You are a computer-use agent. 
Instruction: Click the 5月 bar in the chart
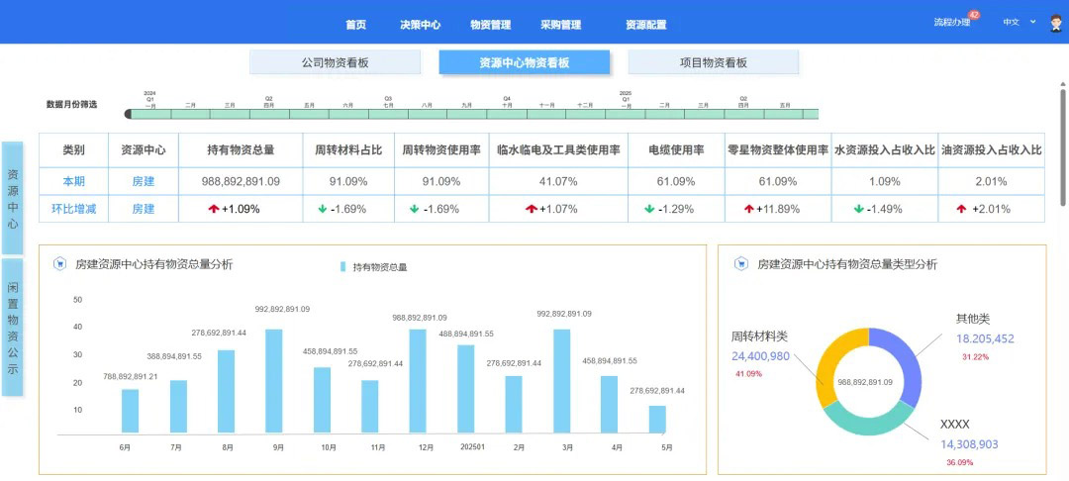click(x=657, y=420)
